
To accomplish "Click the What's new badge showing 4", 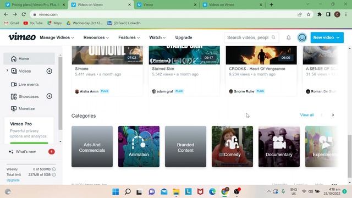I will pyautogui.click(x=51, y=152).
